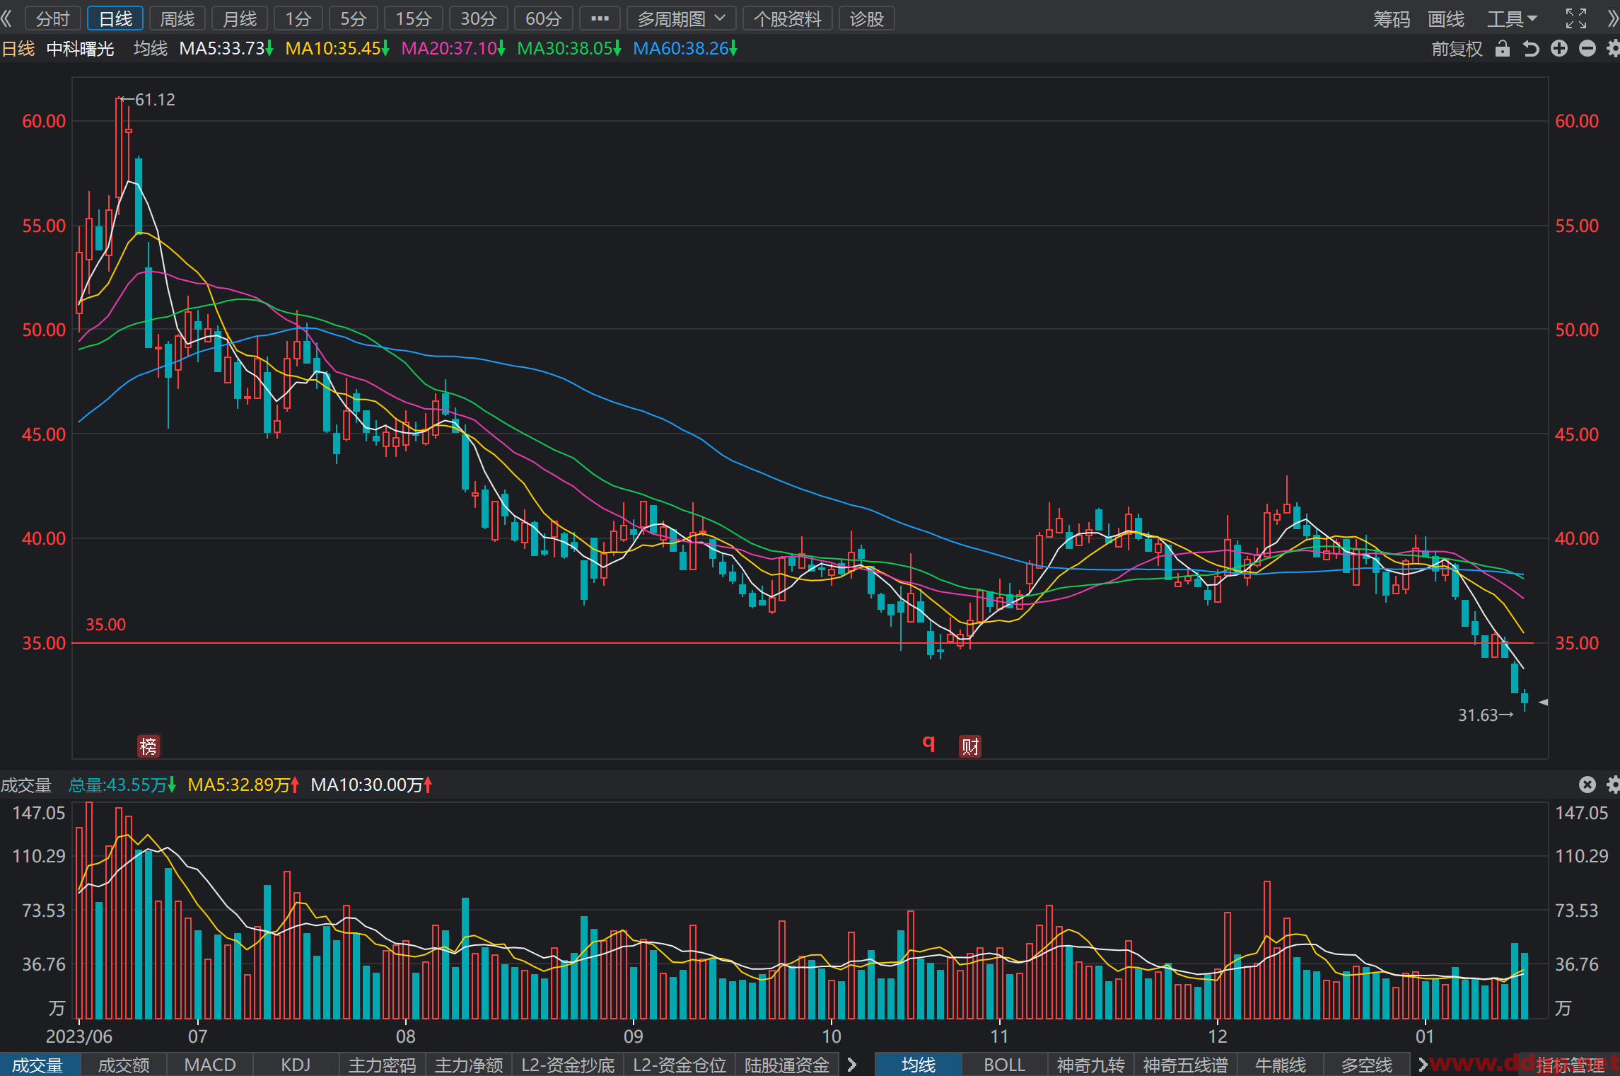1620x1076 pixels.
Task: Open 诊股 stock diagnosis
Action: click(x=867, y=18)
